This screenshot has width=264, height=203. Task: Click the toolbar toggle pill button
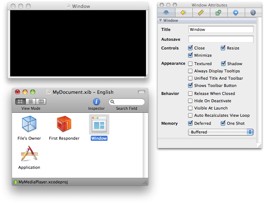point(142,92)
